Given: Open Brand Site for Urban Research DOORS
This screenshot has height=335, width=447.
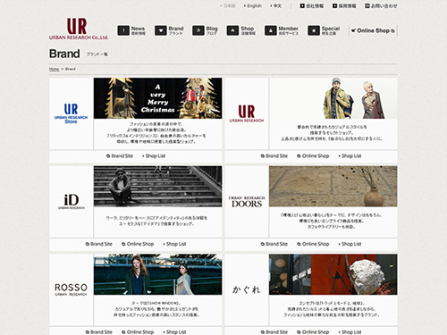Looking at the screenshot, I should click(274, 244).
